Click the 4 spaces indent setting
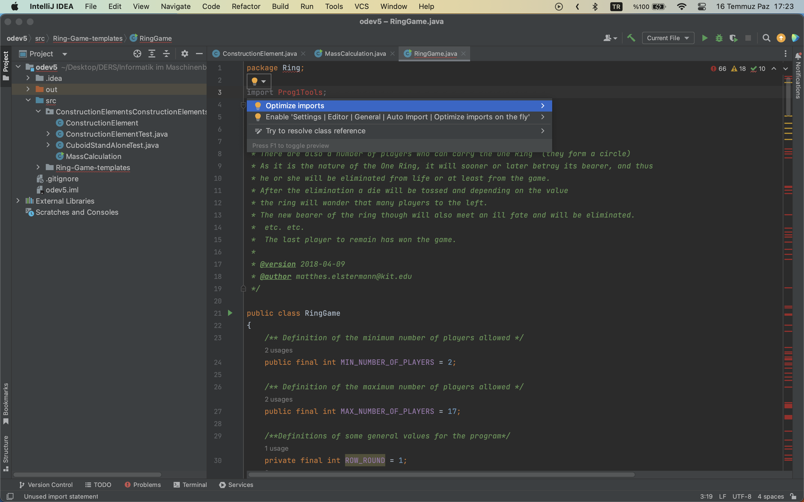The width and height of the screenshot is (804, 502). coord(770,496)
